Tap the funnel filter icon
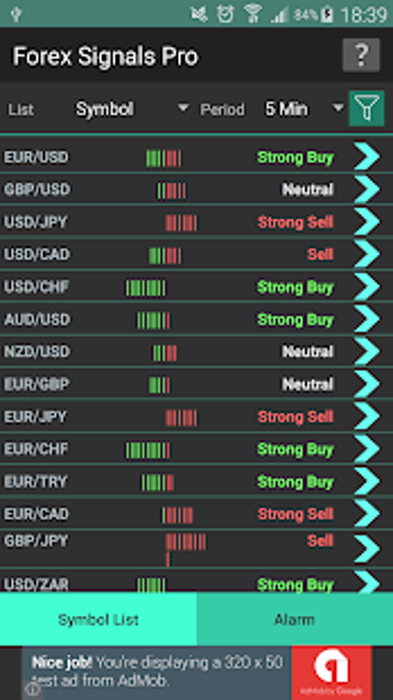Image resolution: width=393 pixels, height=700 pixels. coord(366,109)
